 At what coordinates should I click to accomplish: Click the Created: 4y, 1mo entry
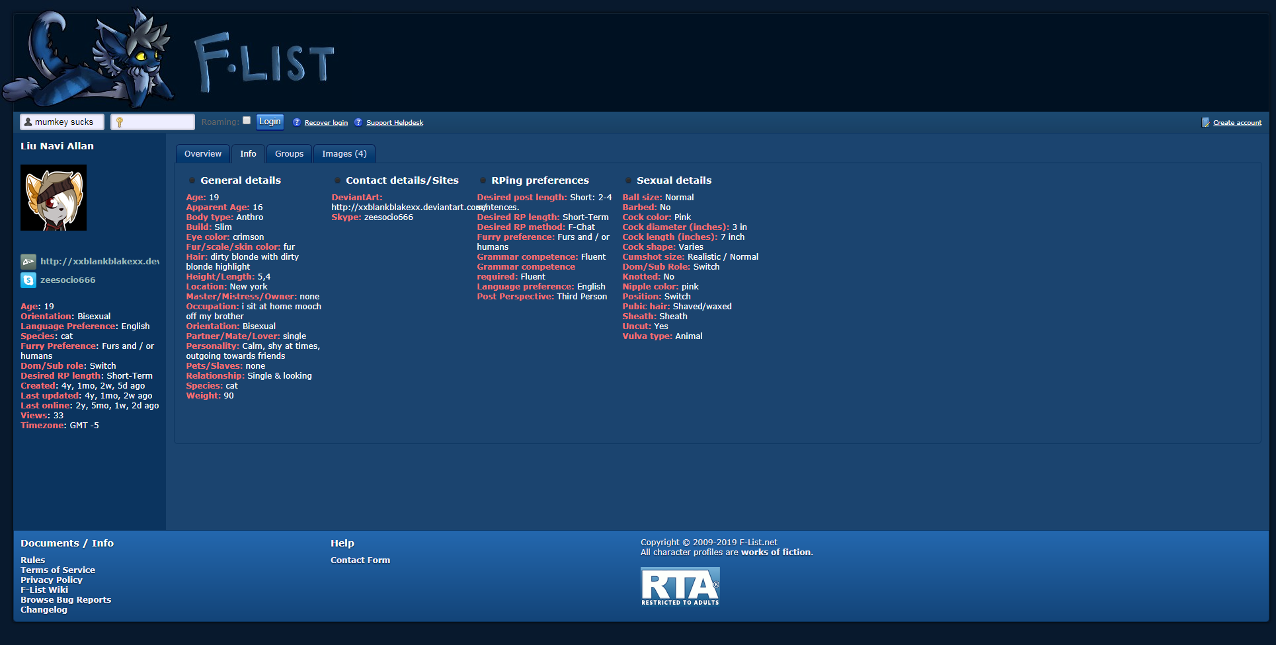[x=83, y=386]
